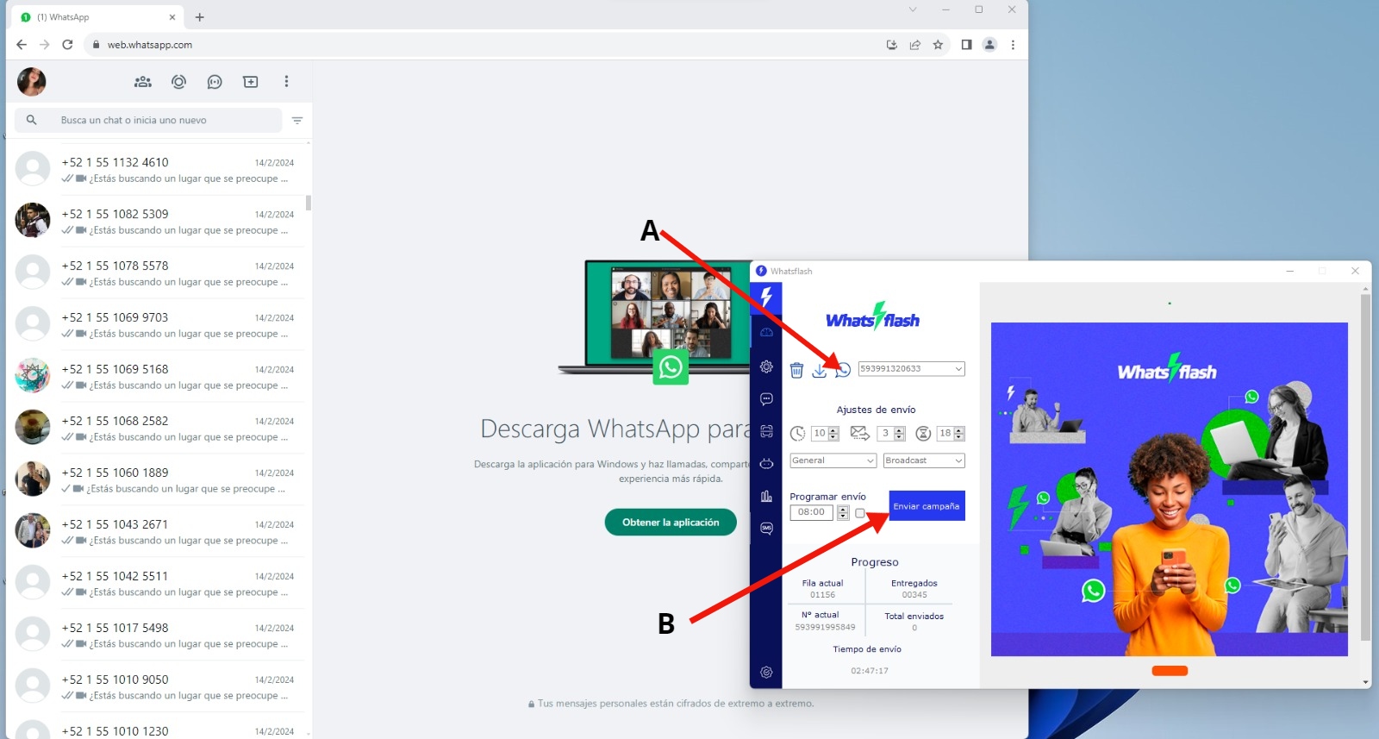Click the WhatsApp search chat field
This screenshot has height=739, width=1379.
147,121
